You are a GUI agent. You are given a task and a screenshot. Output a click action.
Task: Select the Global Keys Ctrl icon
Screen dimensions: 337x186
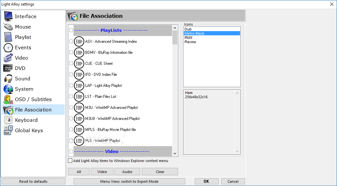[8, 130]
